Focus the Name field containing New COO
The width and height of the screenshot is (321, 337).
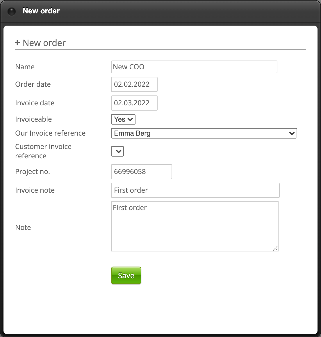tap(194, 67)
